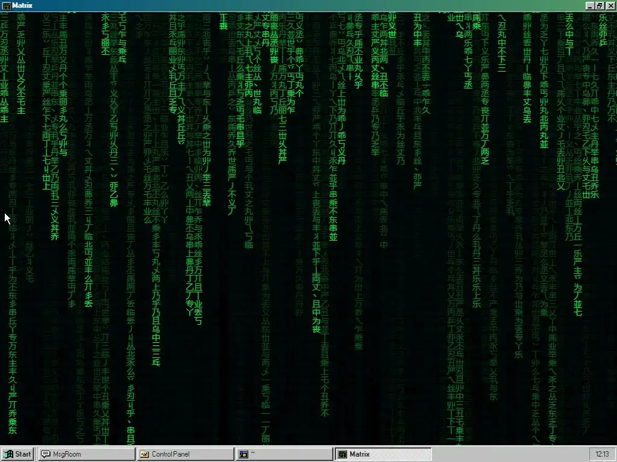617x462 pixels.
Task: Open the Start menu
Action: [17, 454]
